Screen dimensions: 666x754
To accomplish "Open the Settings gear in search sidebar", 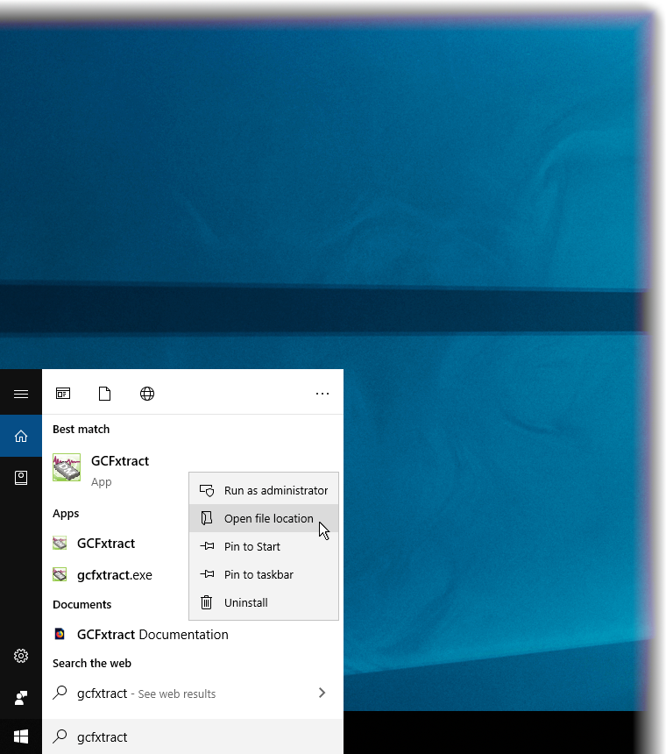I will click(21, 656).
